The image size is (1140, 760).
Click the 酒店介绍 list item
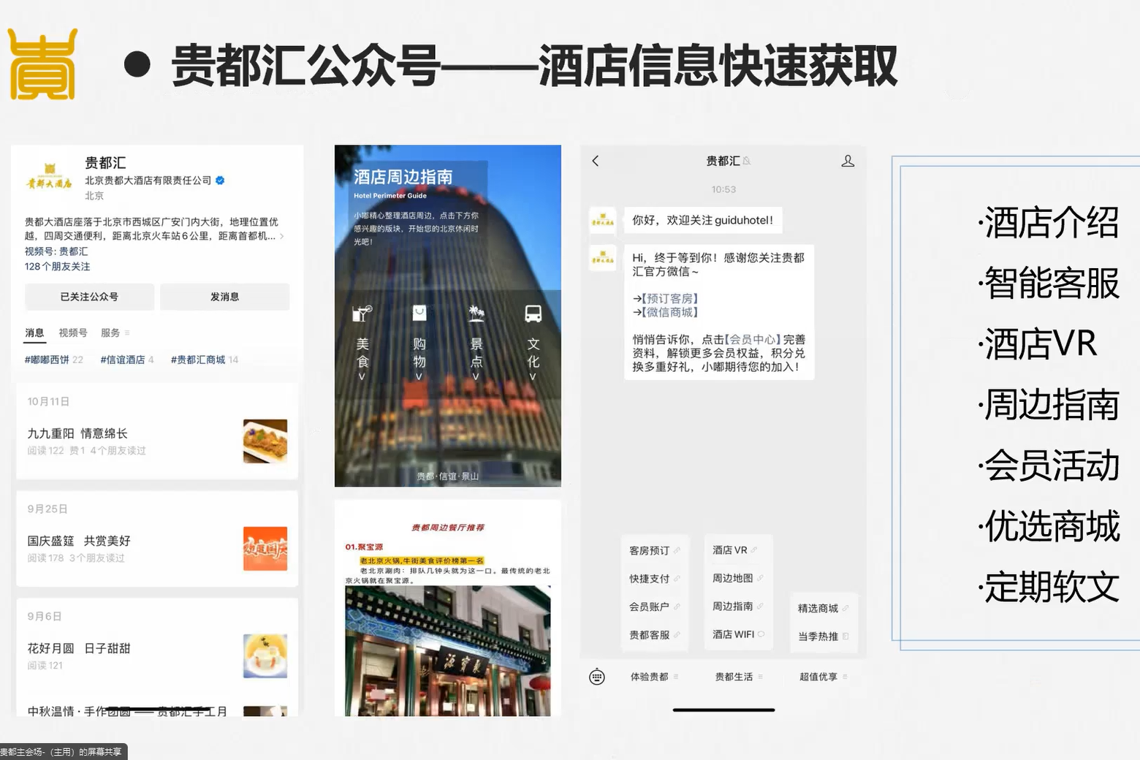pos(1049,223)
